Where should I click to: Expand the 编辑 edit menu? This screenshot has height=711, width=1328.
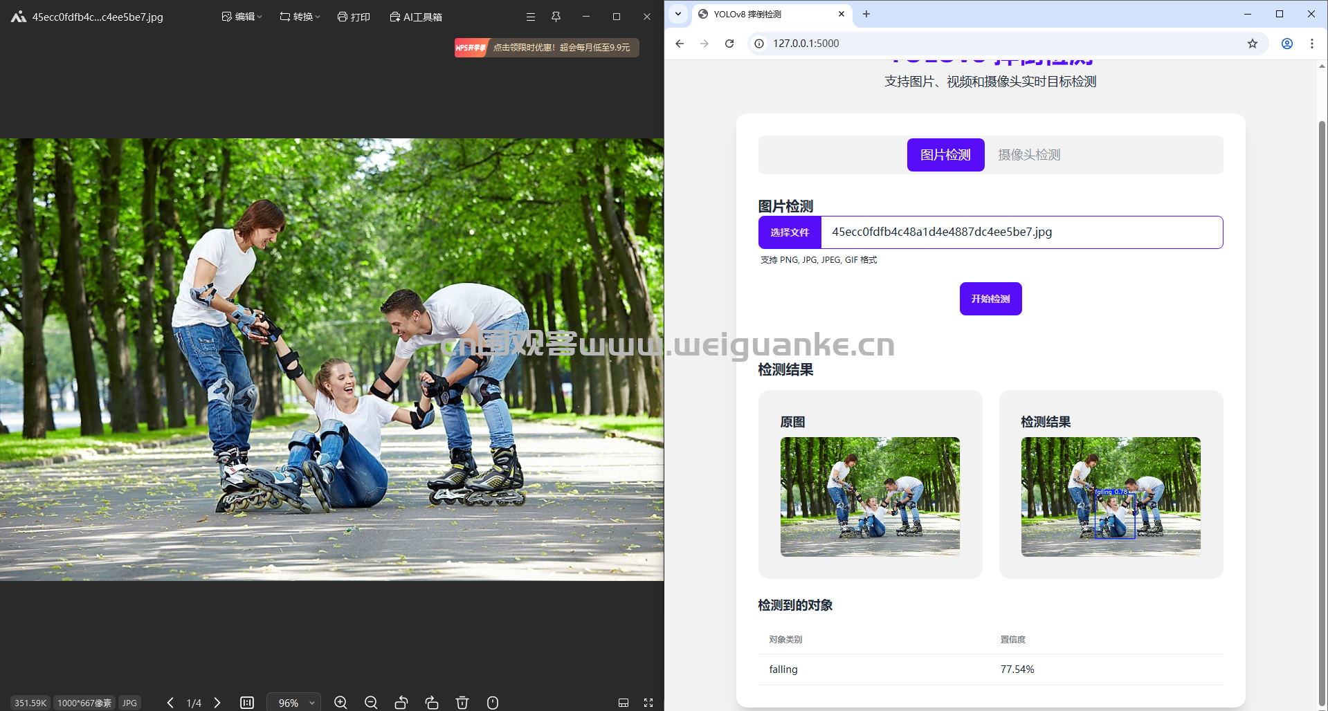click(x=242, y=17)
